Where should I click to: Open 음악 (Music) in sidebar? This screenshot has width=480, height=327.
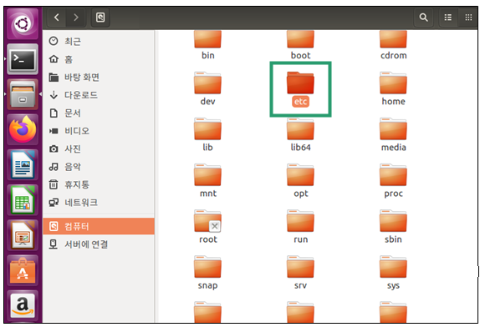(99, 167)
